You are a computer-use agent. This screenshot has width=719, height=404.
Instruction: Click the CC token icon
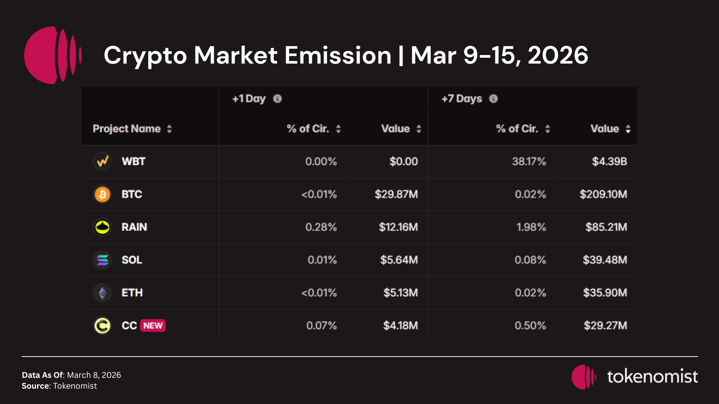pos(102,325)
